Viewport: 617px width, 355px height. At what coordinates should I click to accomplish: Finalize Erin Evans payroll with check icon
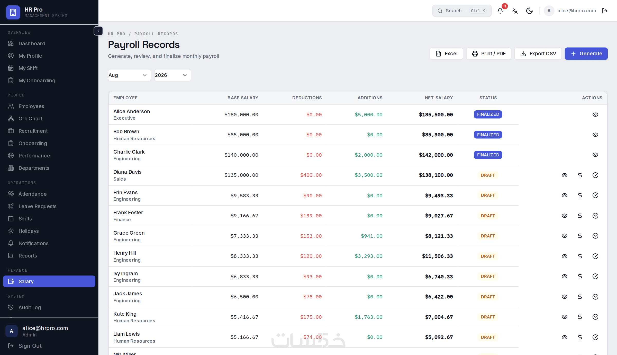click(595, 196)
